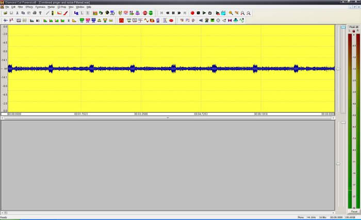The height and width of the screenshot is (220, 361).
Task: Click the sine wave generator icon
Action: 146,21
